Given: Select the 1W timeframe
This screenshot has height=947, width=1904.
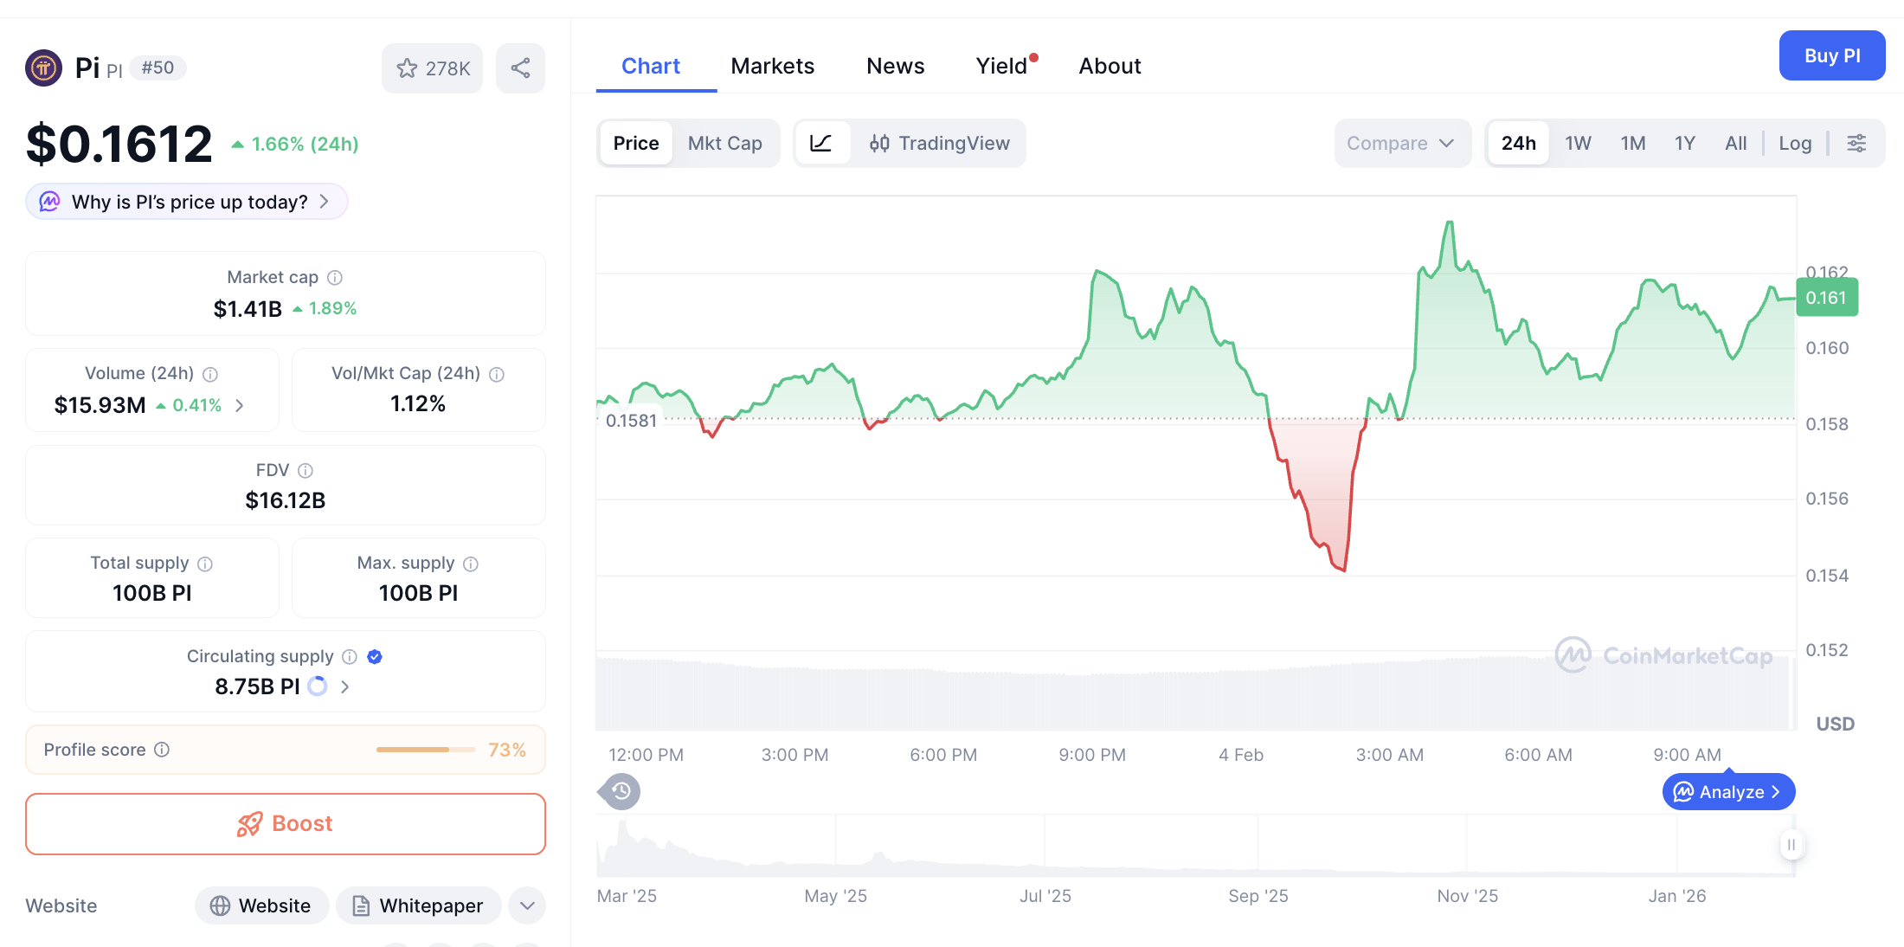Looking at the screenshot, I should click(1578, 143).
